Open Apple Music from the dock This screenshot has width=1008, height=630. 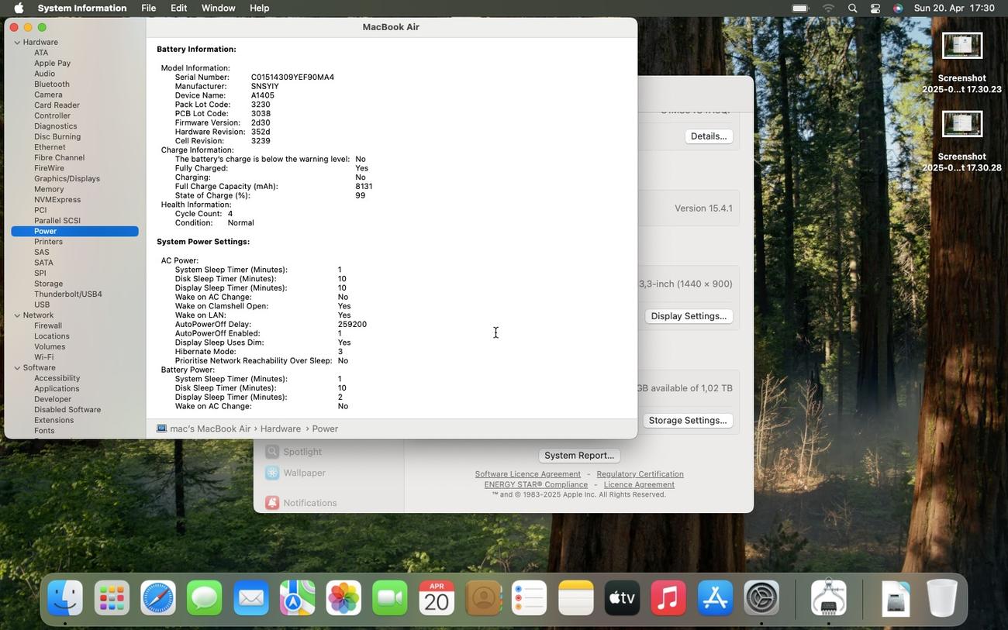coord(668,599)
